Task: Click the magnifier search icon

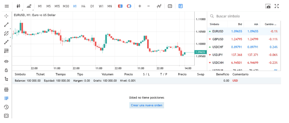Action: (x=212, y=16)
